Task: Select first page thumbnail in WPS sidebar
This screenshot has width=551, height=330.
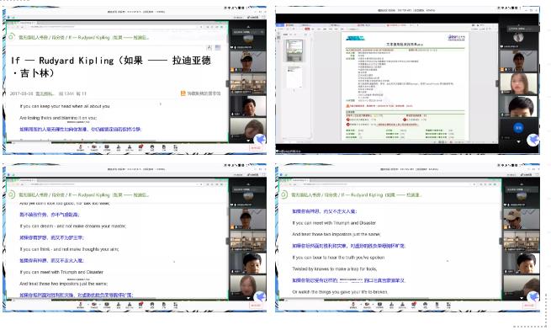Action: (294, 51)
